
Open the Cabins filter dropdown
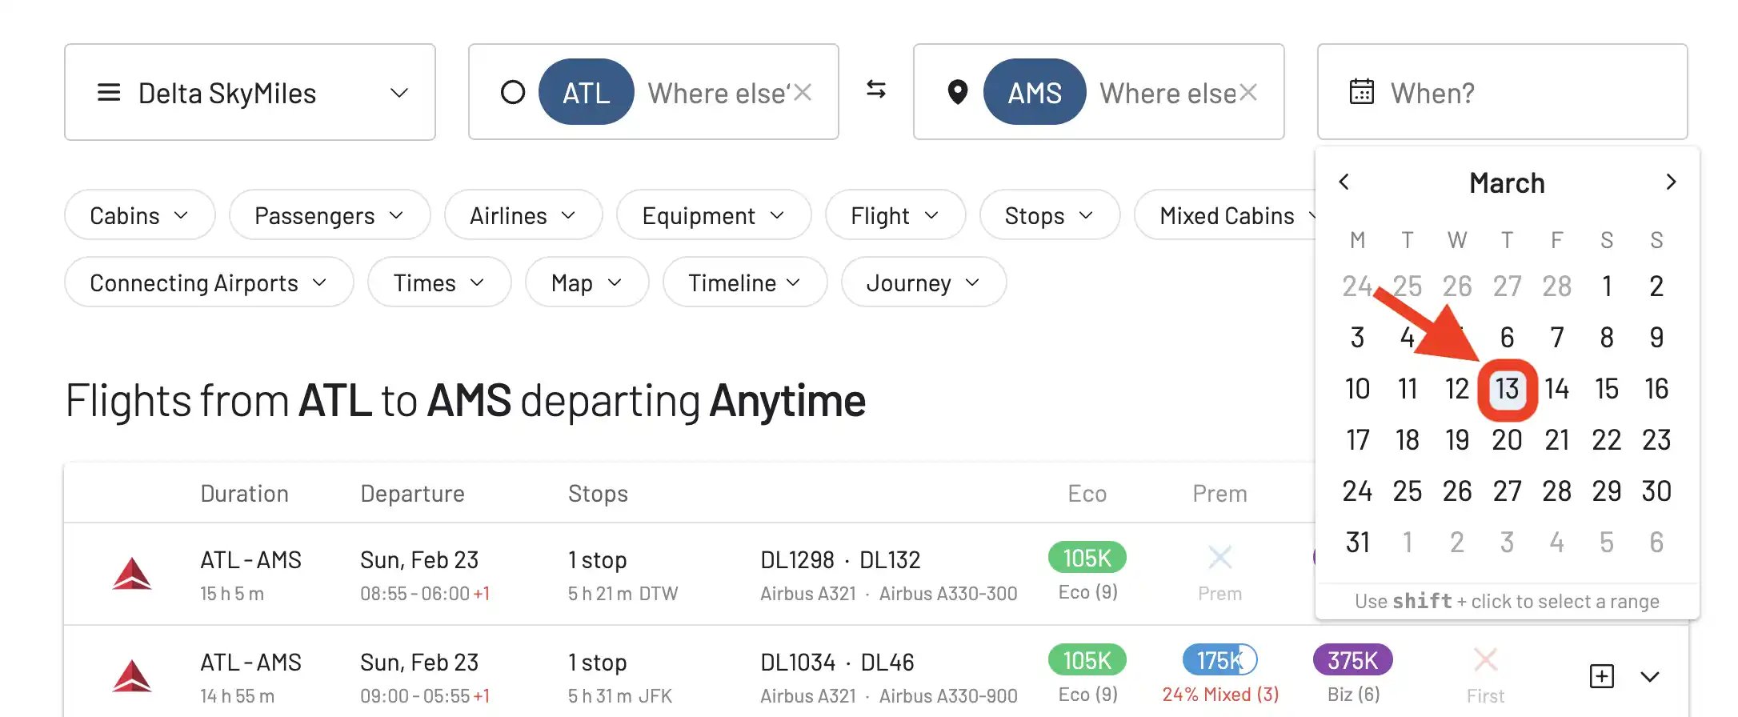(139, 215)
